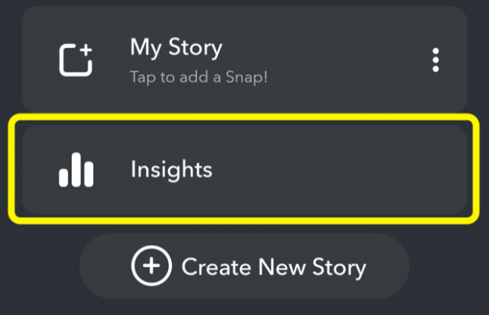This screenshot has width=489, height=315.
Task: Tap the Create New Story pill button's right side
Action: click(x=386, y=266)
